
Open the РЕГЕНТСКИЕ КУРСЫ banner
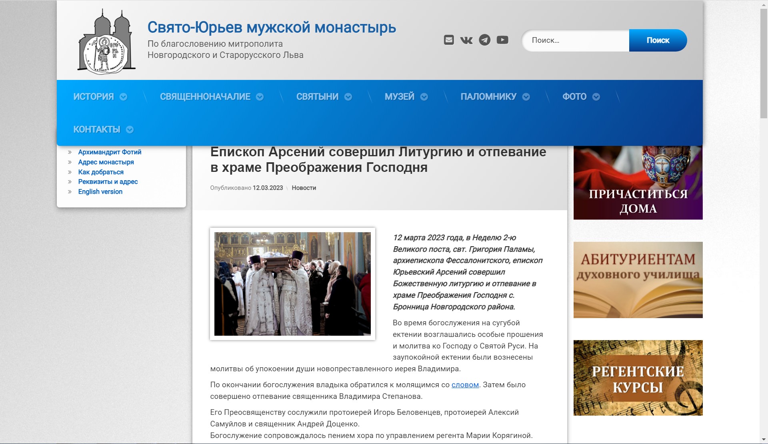point(638,378)
